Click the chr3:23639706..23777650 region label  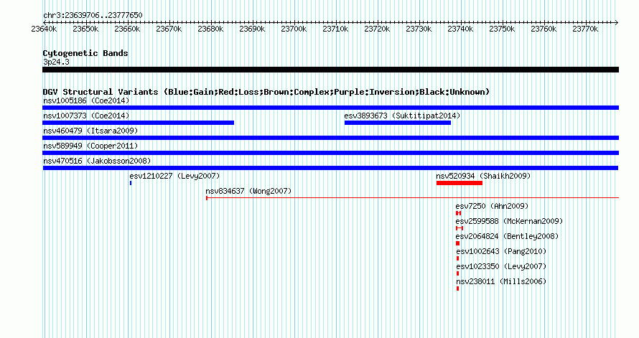pos(93,15)
